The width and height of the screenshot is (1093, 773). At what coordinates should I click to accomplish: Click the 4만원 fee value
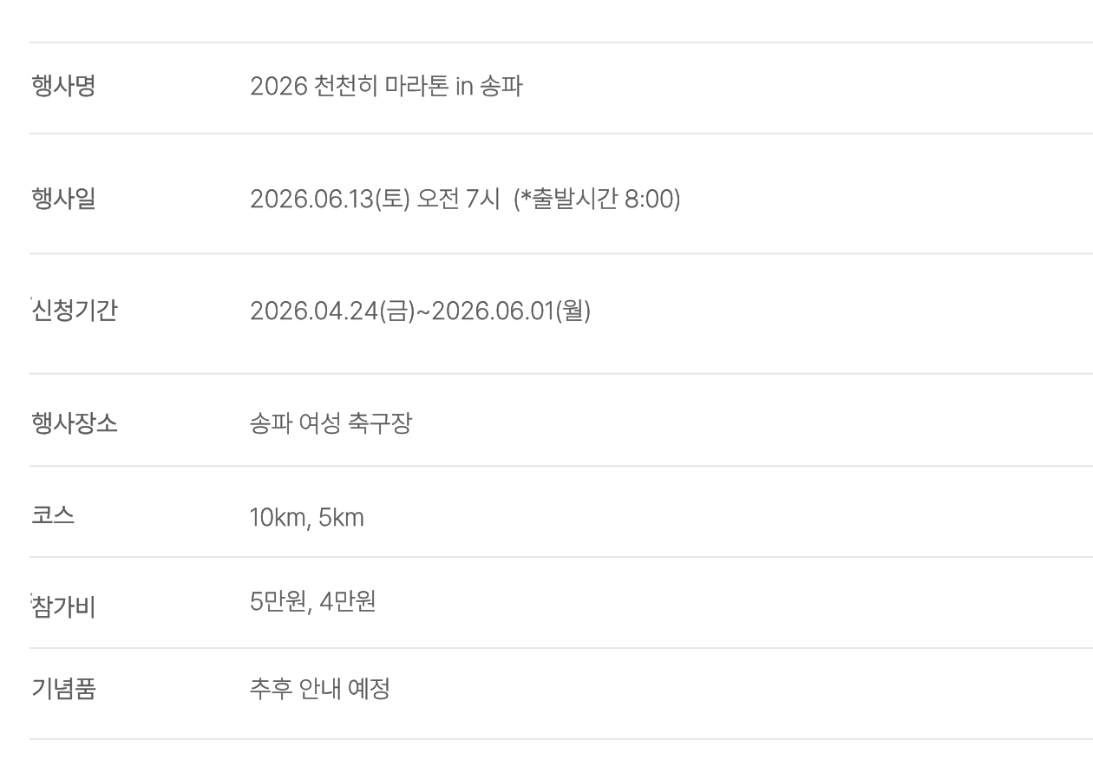tap(348, 602)
